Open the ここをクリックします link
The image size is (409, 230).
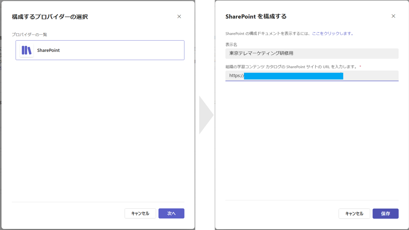pyautogui.click(x=332, y=33)
